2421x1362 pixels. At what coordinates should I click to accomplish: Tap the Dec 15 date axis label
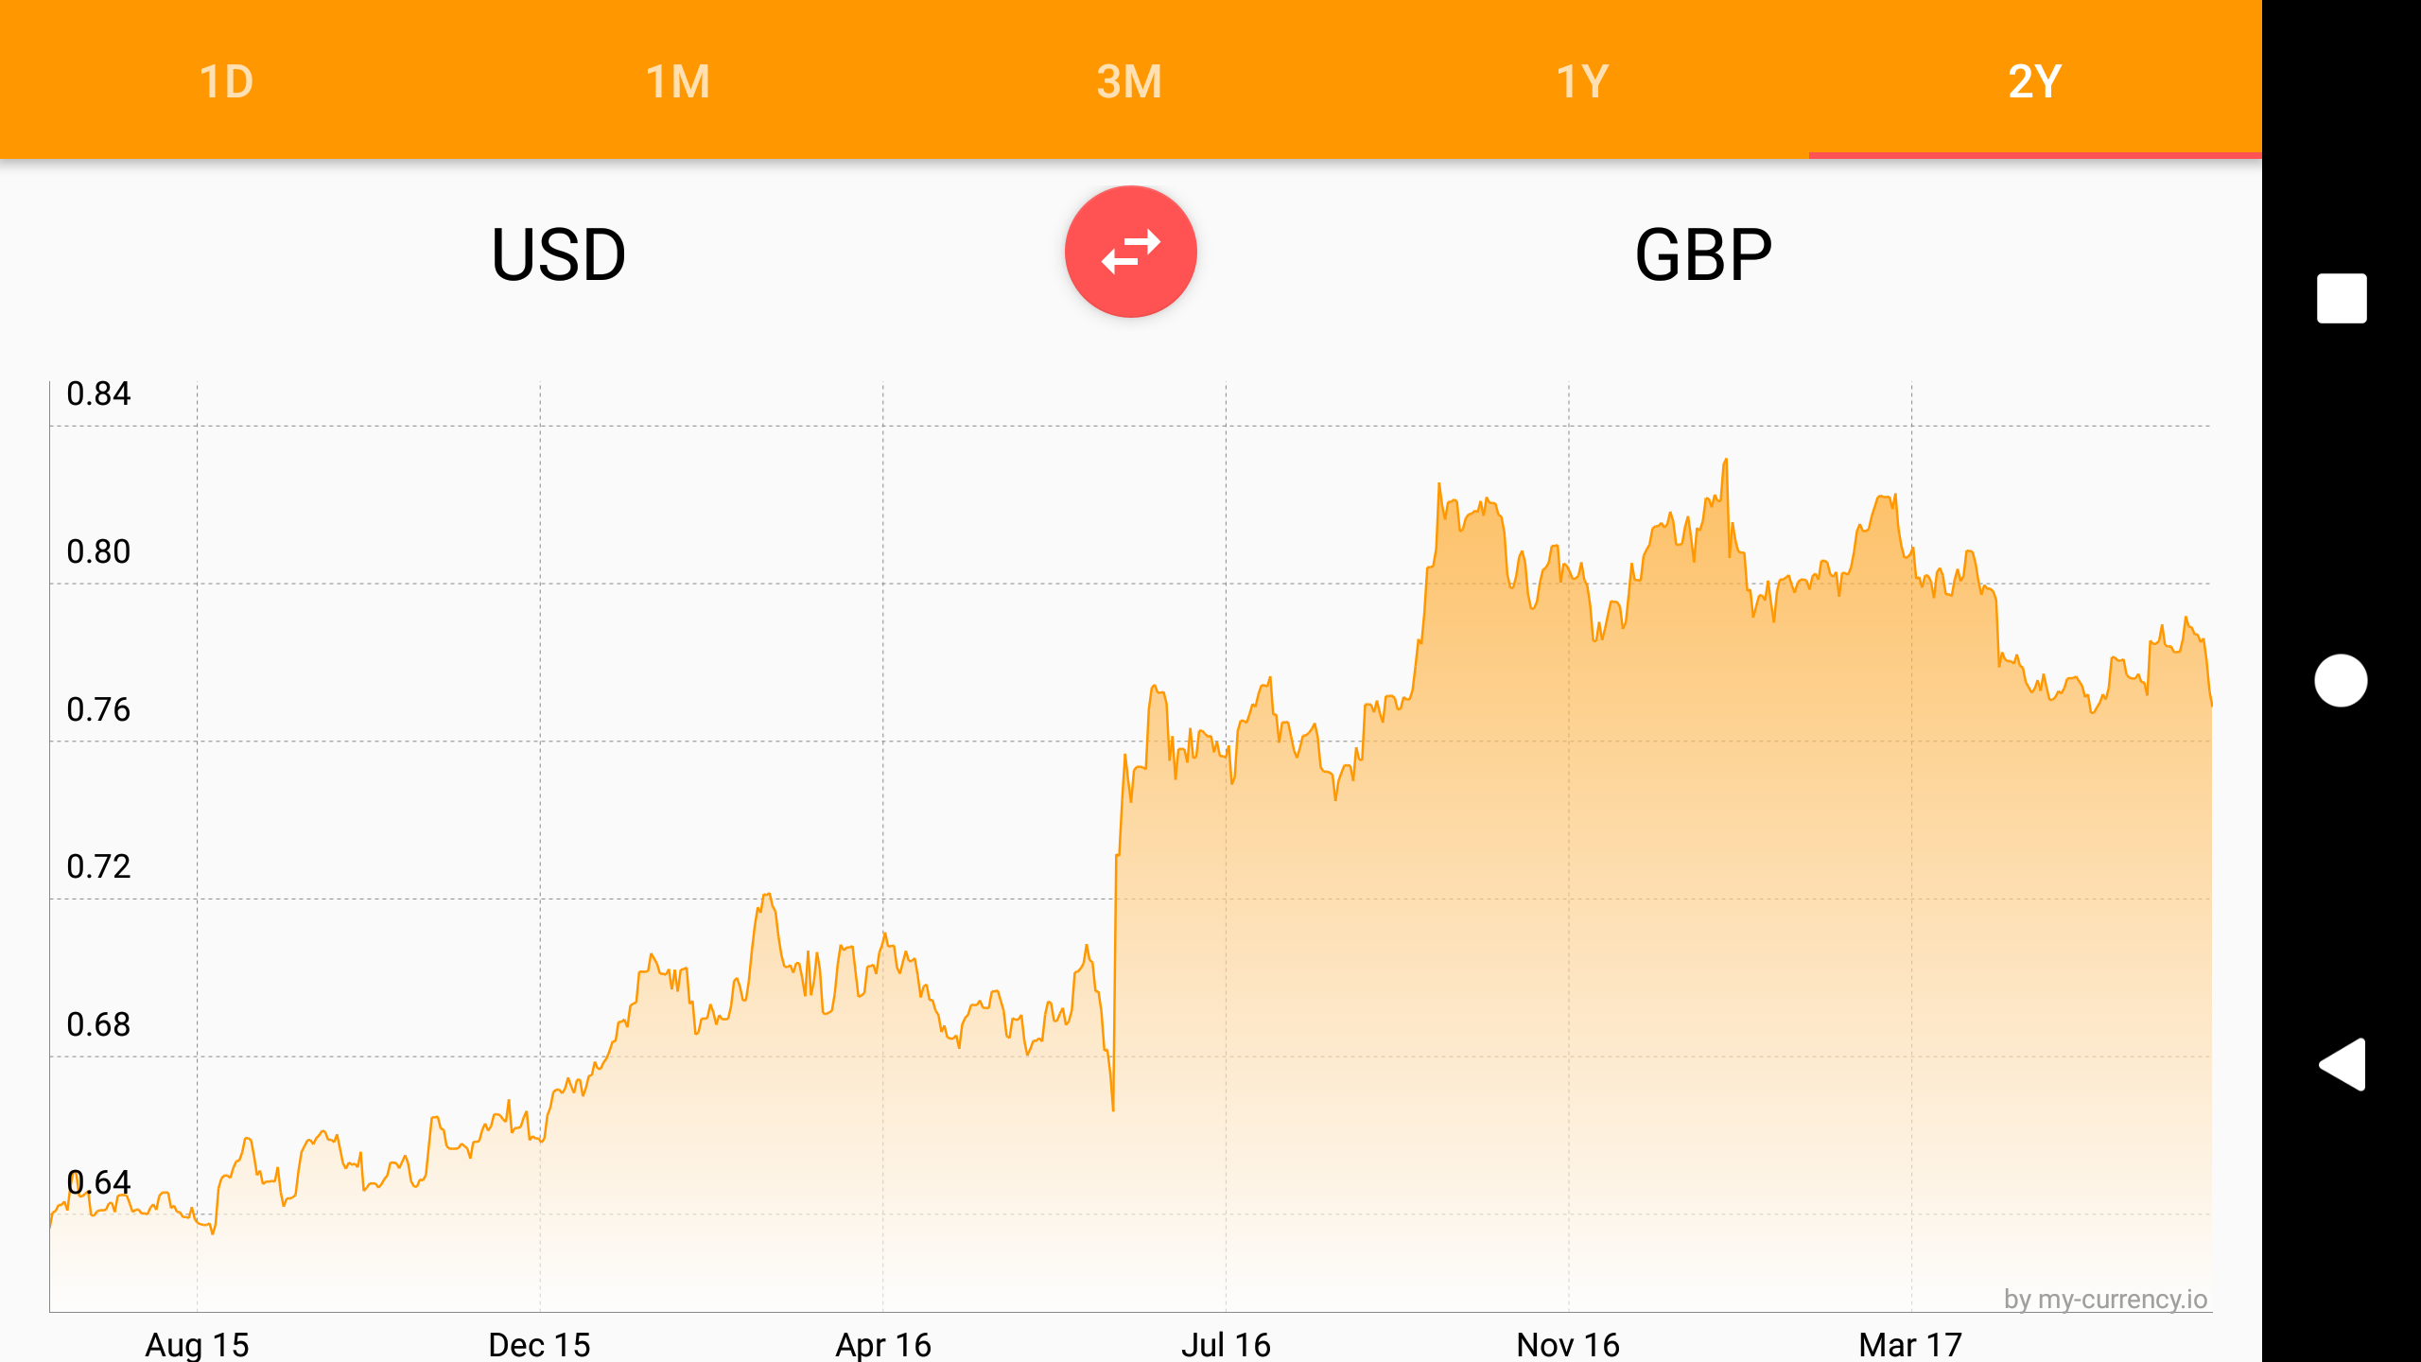coord(539,1344)
